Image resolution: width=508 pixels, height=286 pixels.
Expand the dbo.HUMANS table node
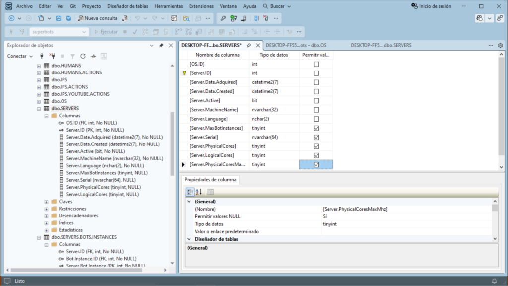click(x=39, y=66)
